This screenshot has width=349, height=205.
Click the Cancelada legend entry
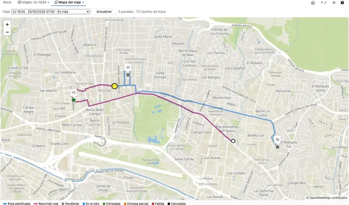pos(177,203)
